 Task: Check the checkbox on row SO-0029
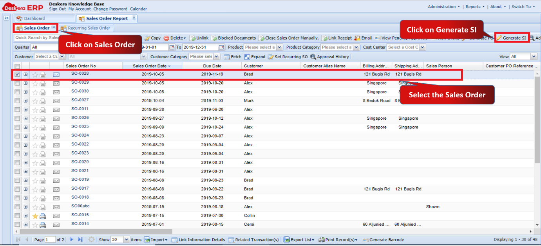click(x=16, y=83)
